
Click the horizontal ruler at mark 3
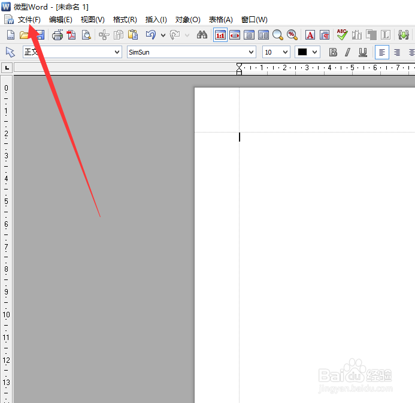coord(307,68)
